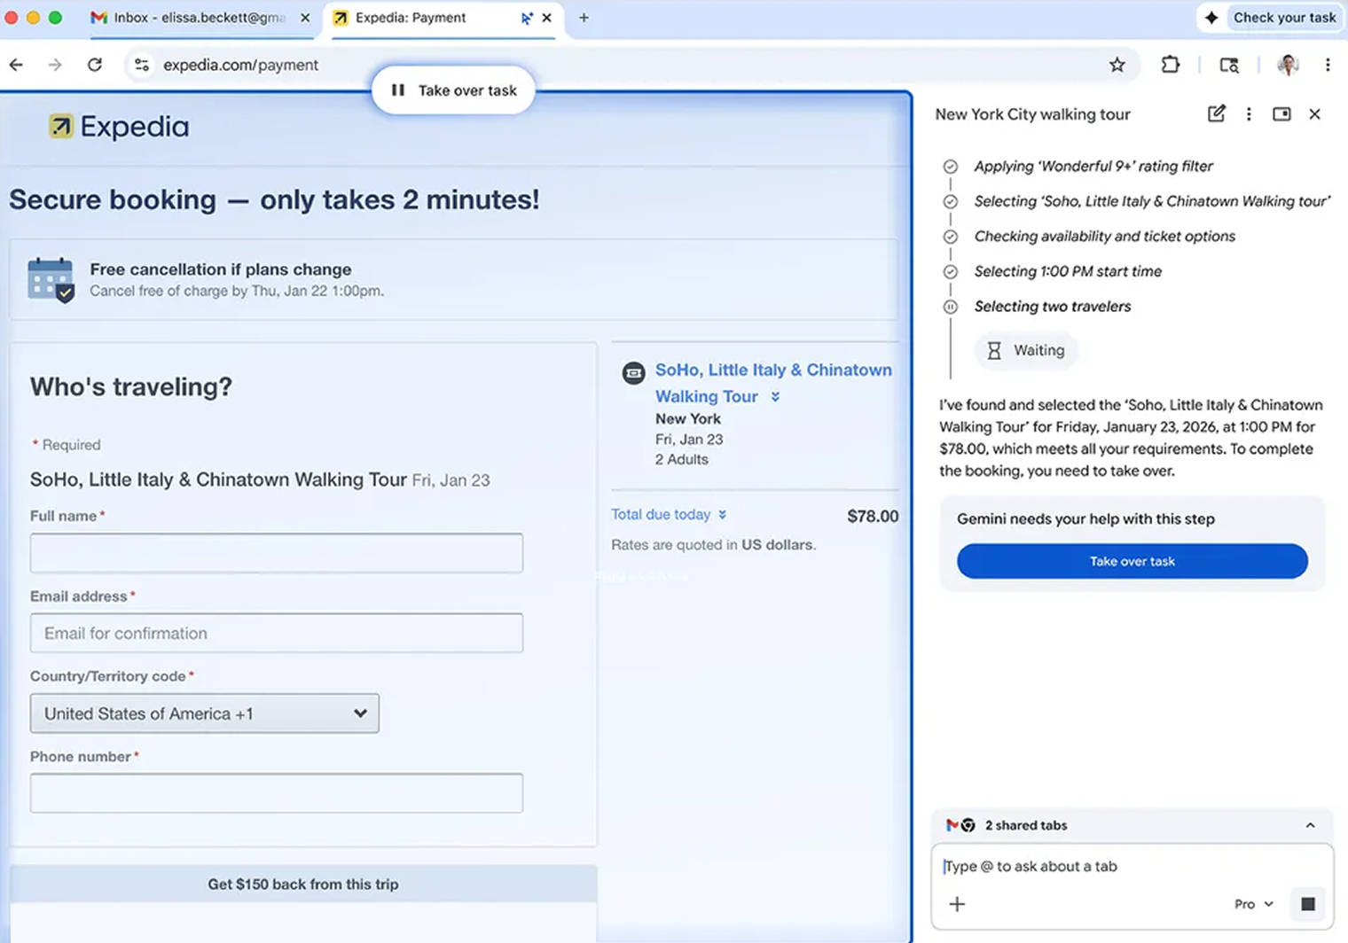Click the Full name input field
1348x943 pixels.
277,553
